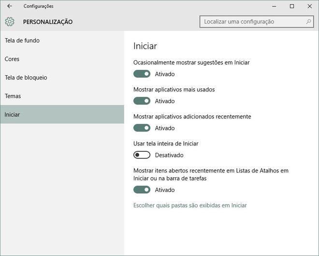Open Tela de fundo section
Screen dimensions: 319x256
coord(62,41)
